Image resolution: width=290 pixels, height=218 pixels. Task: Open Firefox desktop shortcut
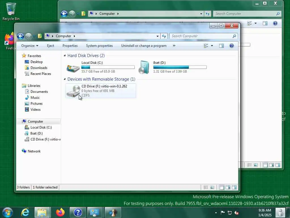[x=9, y=41]
